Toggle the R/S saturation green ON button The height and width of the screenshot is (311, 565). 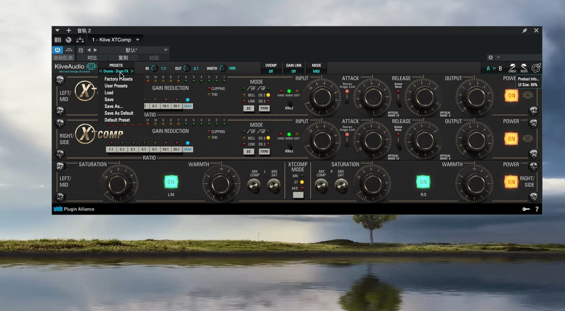[x=423, y=182]
